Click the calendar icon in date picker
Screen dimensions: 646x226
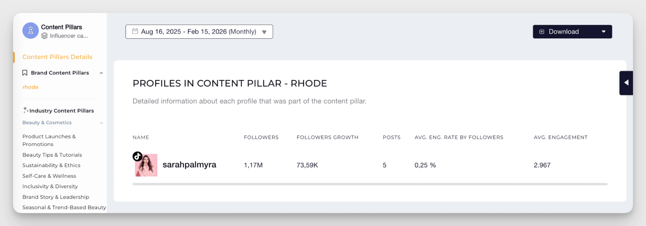(135, 31)
